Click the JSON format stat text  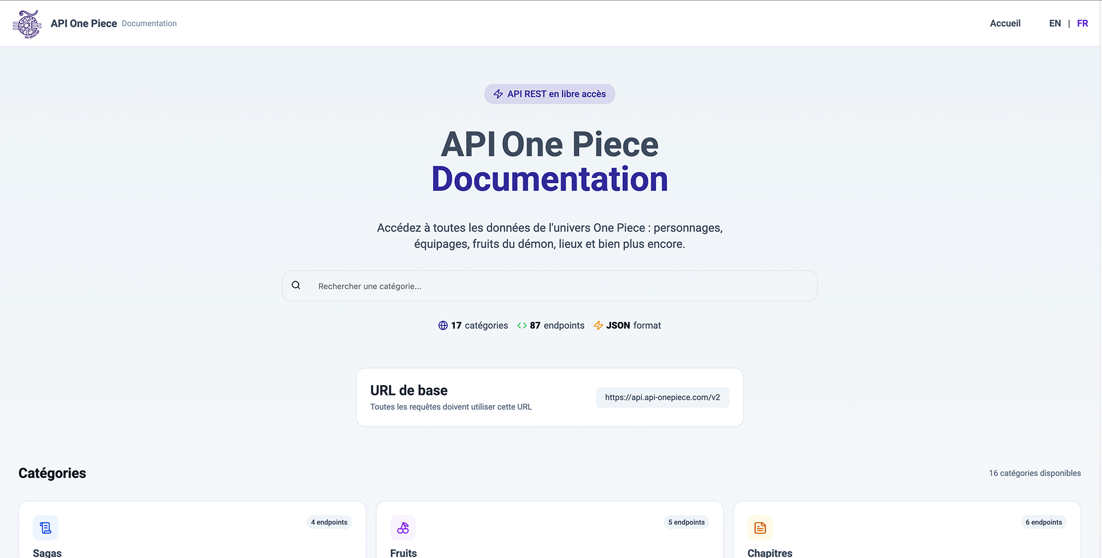tap(634, 326)
